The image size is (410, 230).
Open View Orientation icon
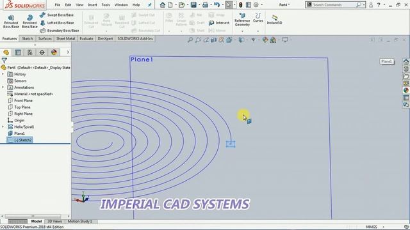[229, 40]
